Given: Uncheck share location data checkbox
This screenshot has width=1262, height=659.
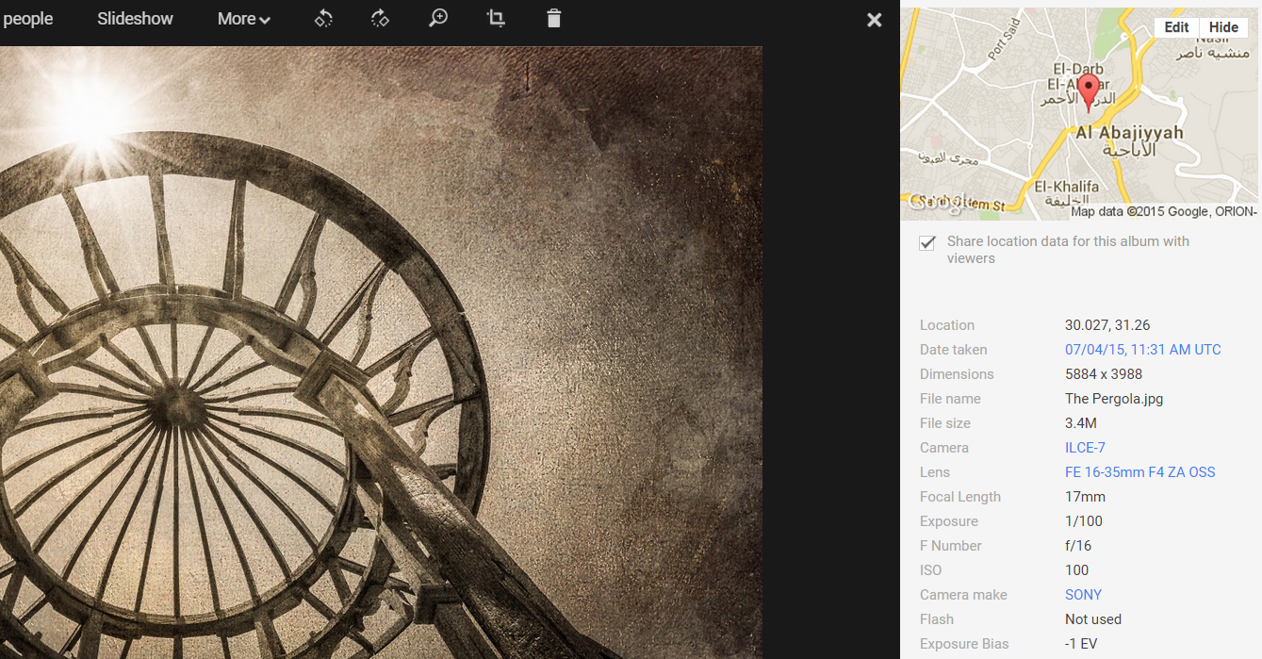Looking at the screenshot, I should (x=927, y=242).
